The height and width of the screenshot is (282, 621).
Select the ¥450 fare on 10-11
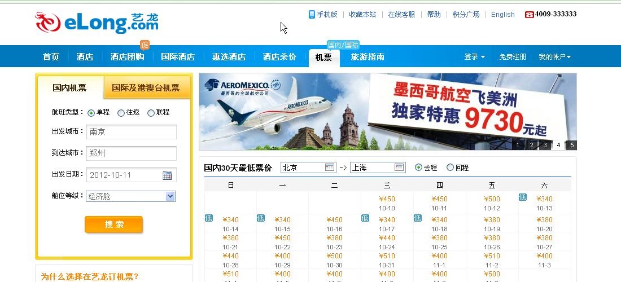point(439,199)
